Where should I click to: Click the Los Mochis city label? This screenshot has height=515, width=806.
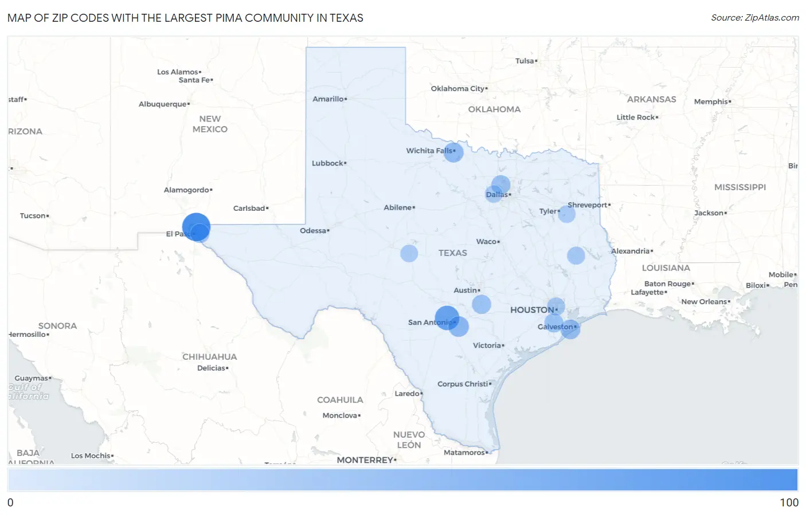point(91,456)
